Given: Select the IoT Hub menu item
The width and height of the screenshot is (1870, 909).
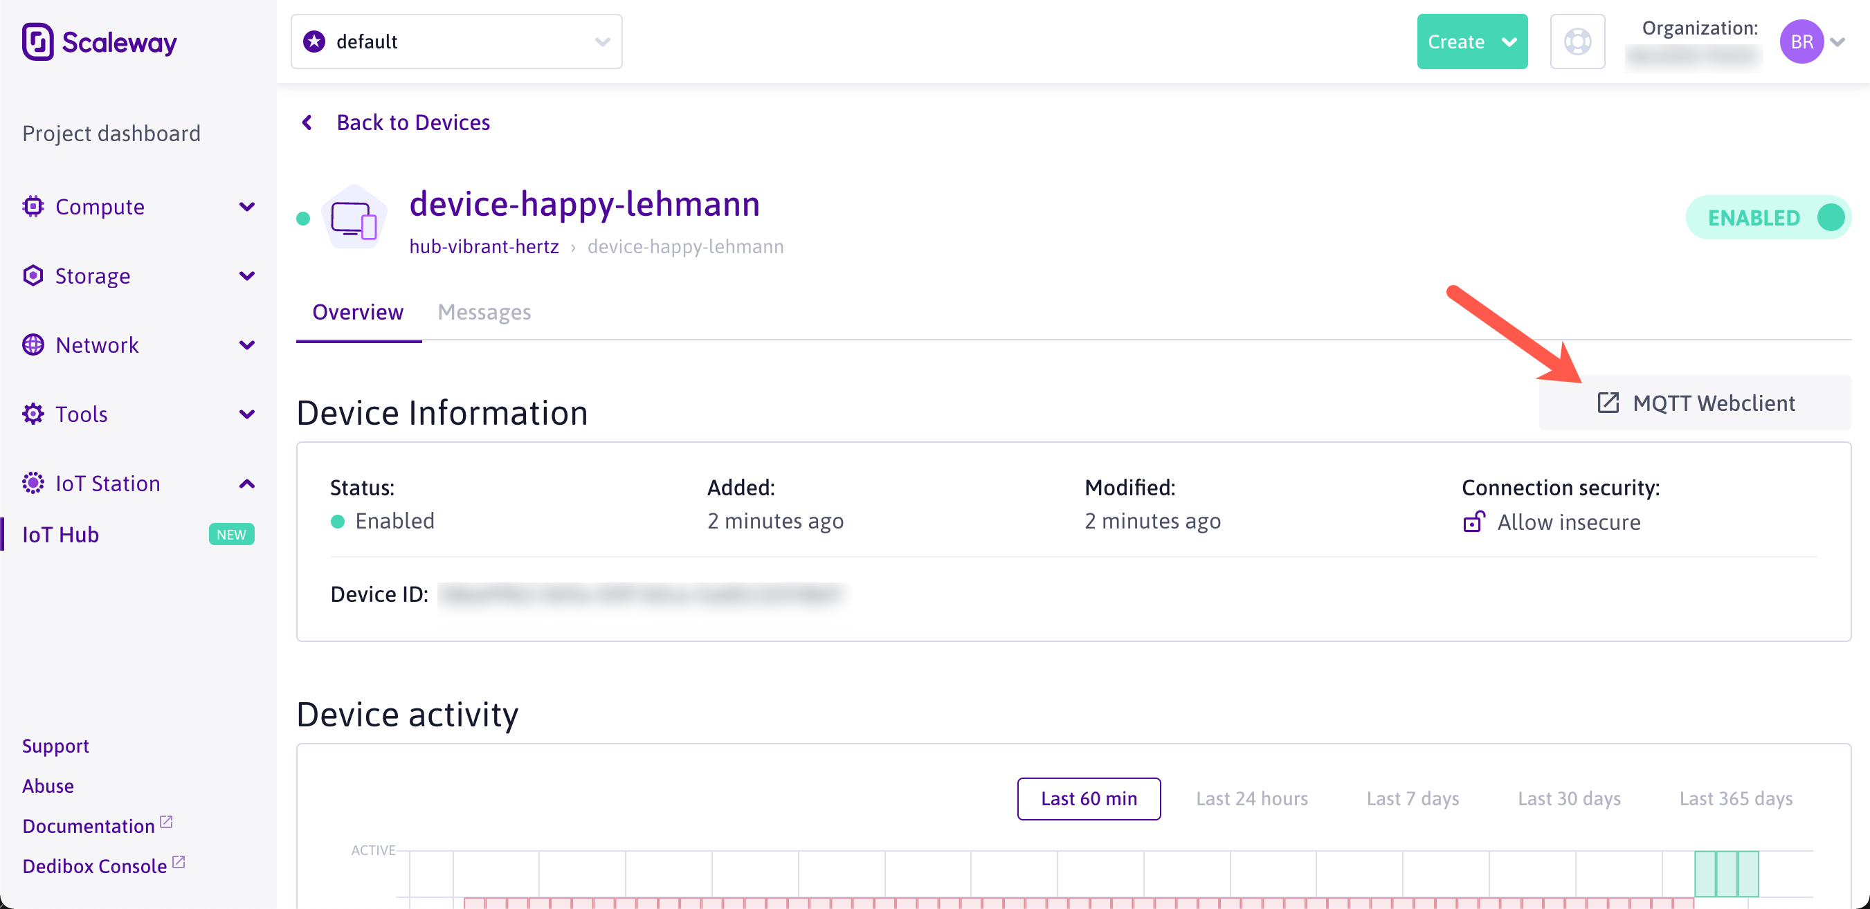Looking at the screenshot, I should [61, 535].
